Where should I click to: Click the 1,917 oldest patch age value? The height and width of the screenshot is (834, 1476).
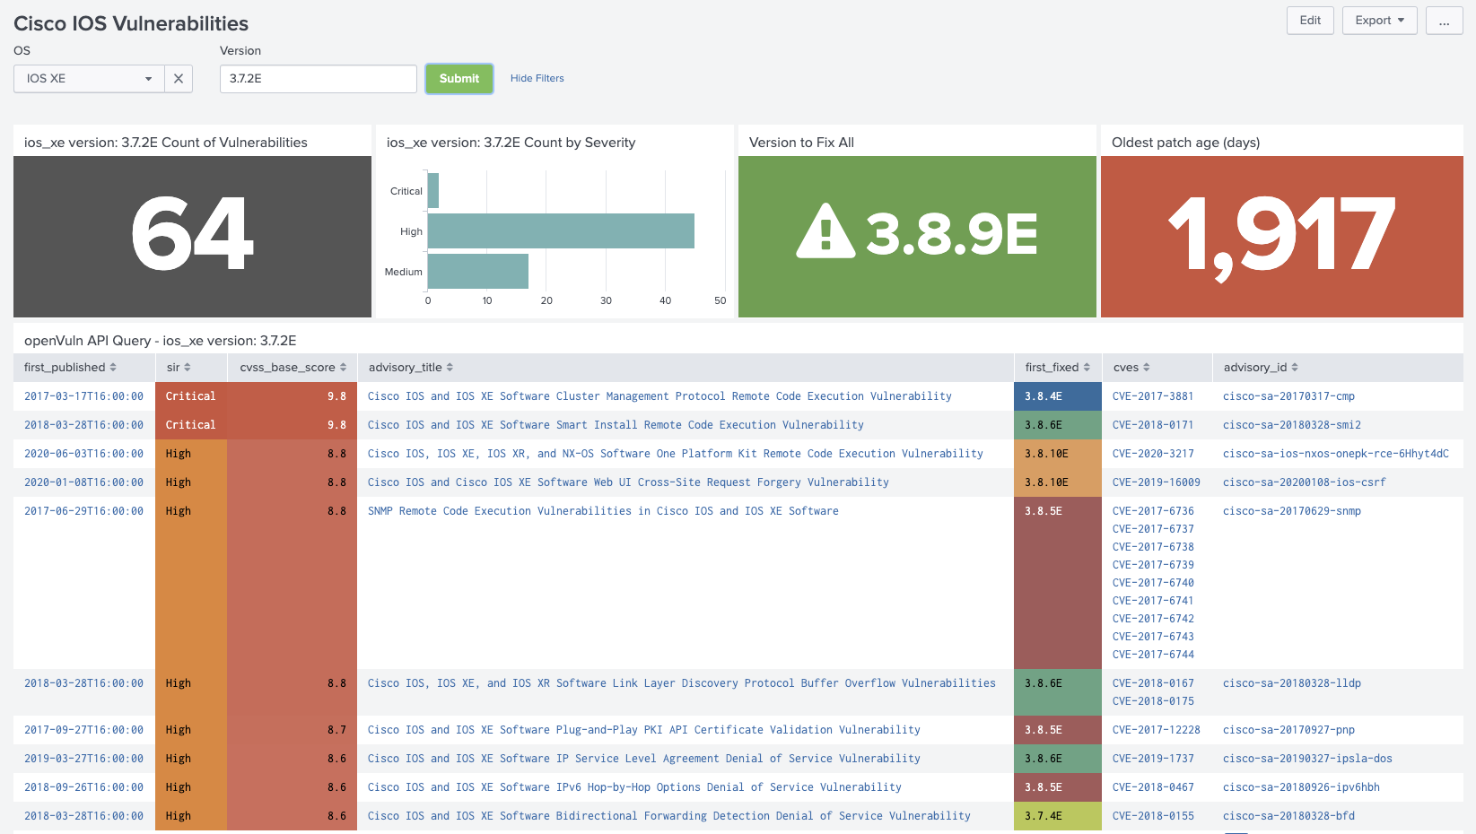1281,237
